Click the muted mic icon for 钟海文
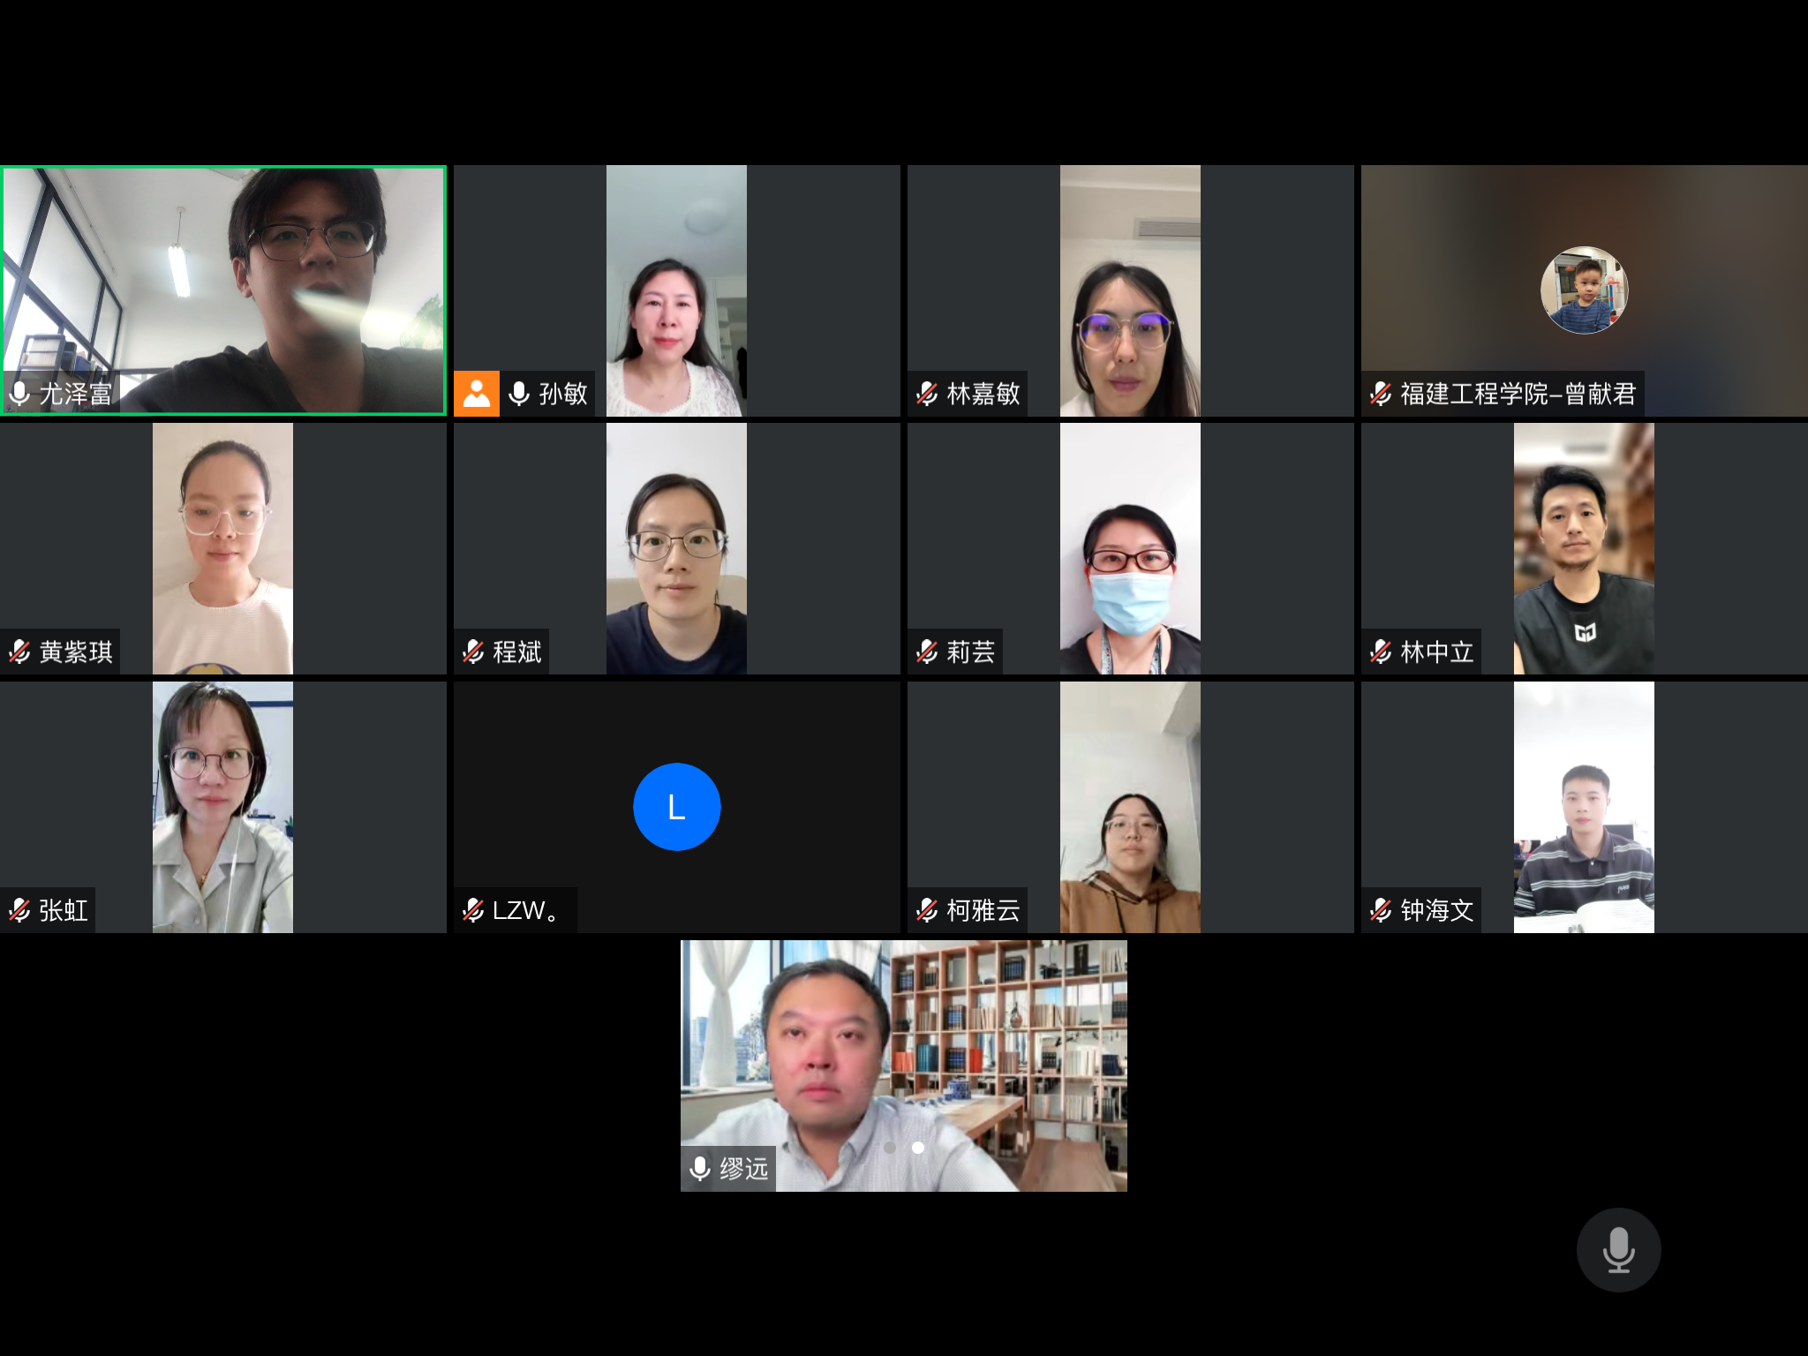Image resolution: width=1808 pixels, height=1356 pixels. coord(1381,910)
